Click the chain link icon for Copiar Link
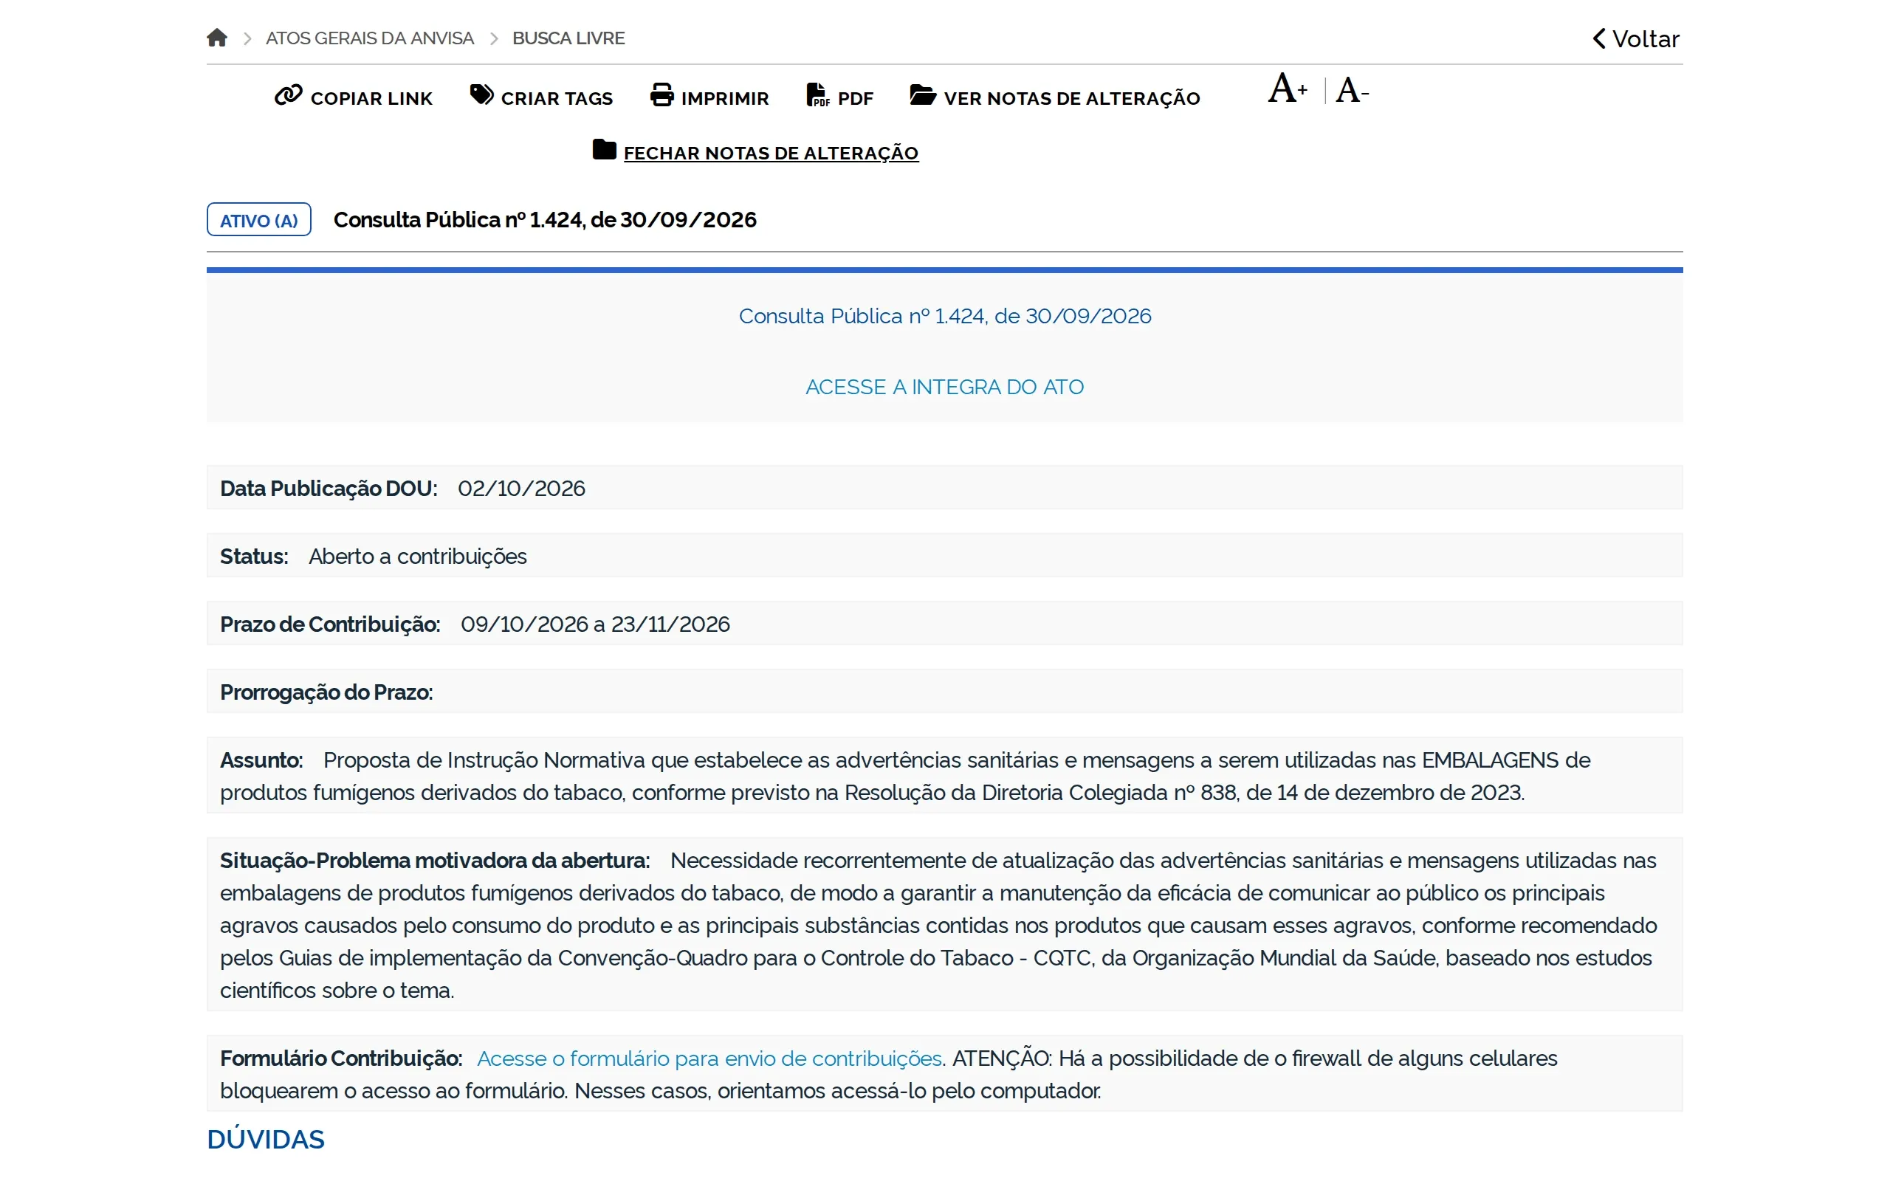 pyautogui.click(x=287, y=95)
